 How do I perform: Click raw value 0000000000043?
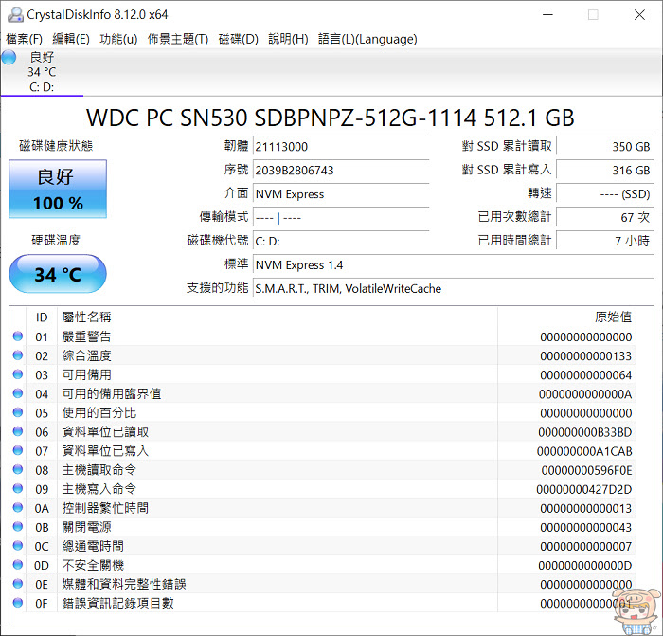click(586, 528)
